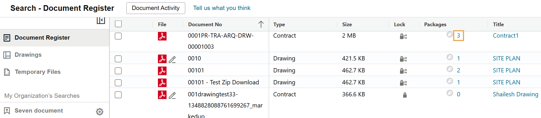Select checkbox for 00101 - Test Zip Download
Viewport: 541px width, 118px height.
[x=118, y=83]
